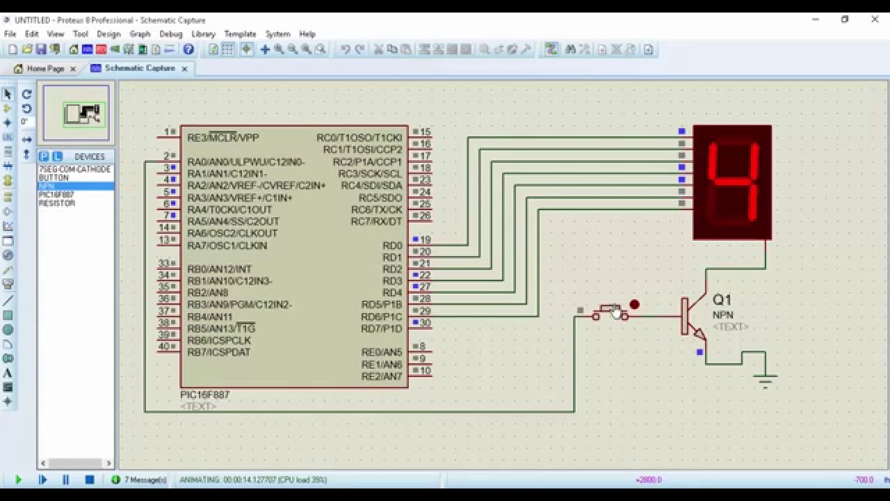Click the devices list horizontal scrollbar
This screenshot has width=890, height=501.
point(76,463)
